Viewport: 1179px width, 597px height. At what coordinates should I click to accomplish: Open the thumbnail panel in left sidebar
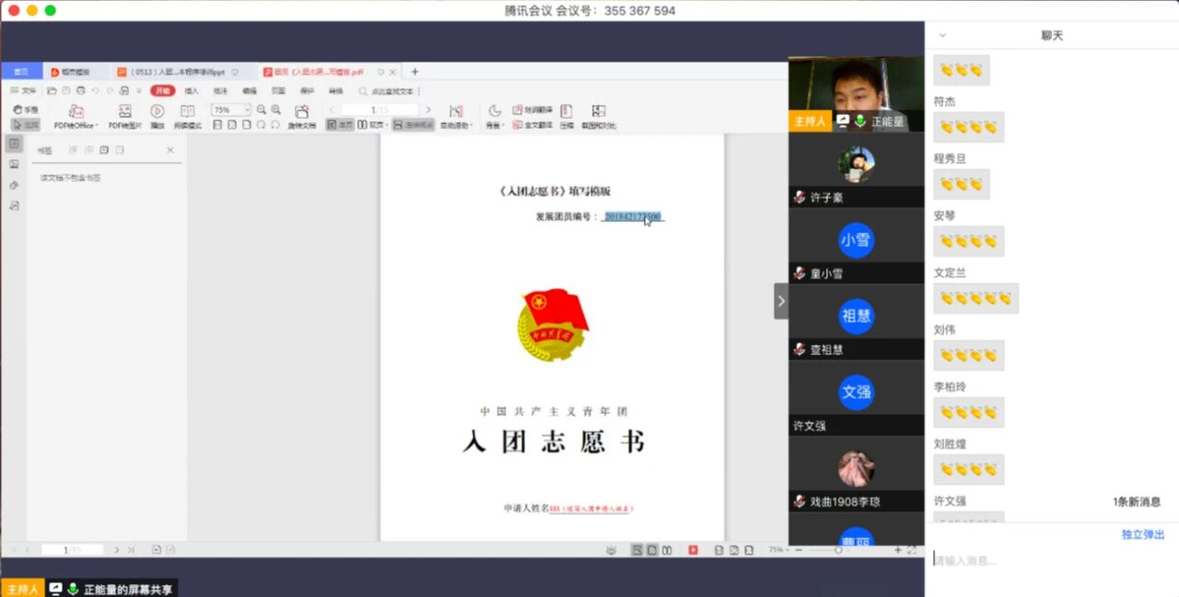tap(14, 165)
